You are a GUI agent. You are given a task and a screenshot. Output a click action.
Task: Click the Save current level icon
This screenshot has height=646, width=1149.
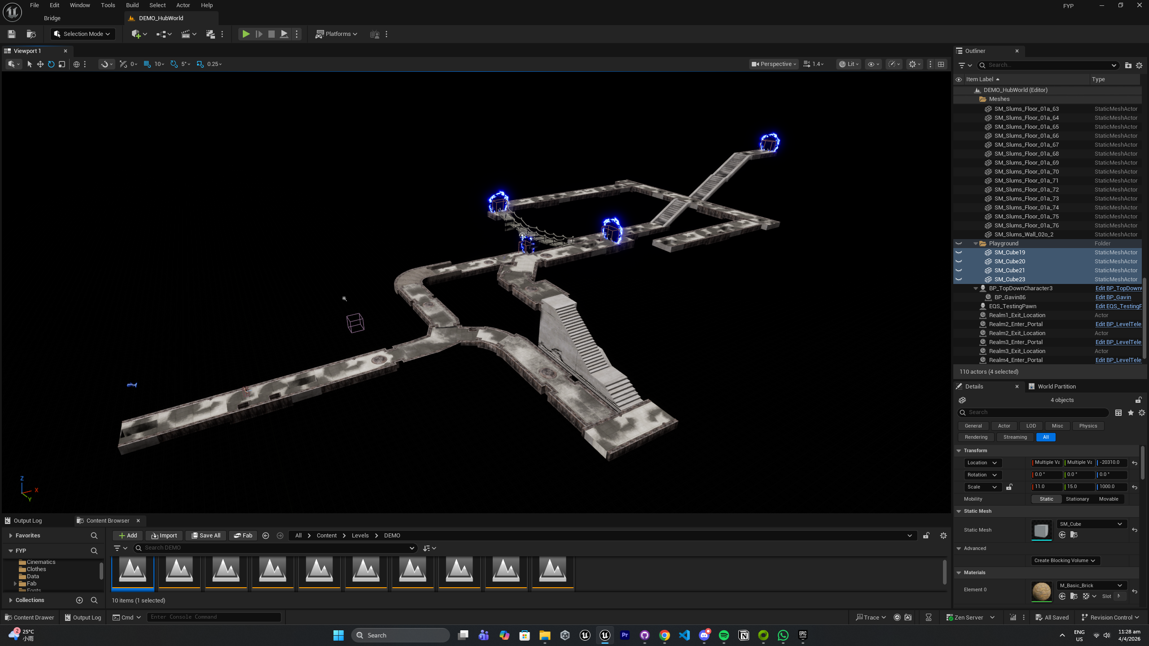12,34
